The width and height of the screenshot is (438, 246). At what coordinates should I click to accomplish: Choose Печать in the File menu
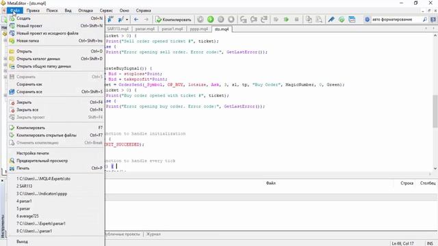tap(56, 169)
